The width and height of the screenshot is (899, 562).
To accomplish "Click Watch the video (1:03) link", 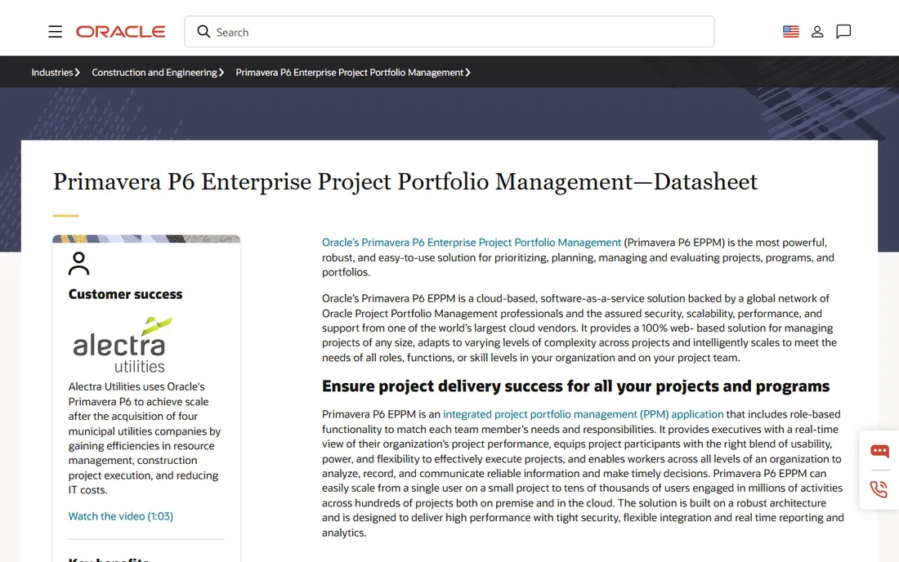I will tap(120, 516).
